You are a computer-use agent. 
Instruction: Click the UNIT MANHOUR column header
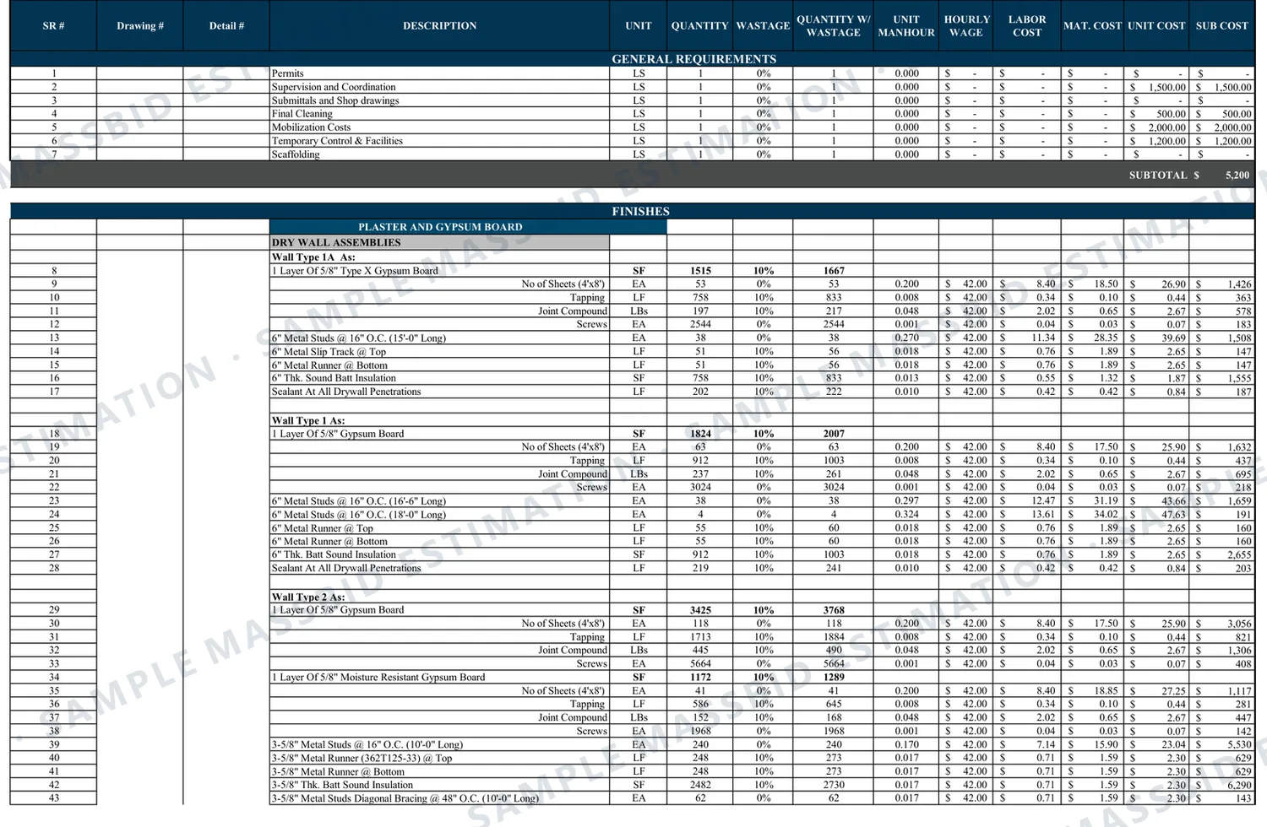906,26
